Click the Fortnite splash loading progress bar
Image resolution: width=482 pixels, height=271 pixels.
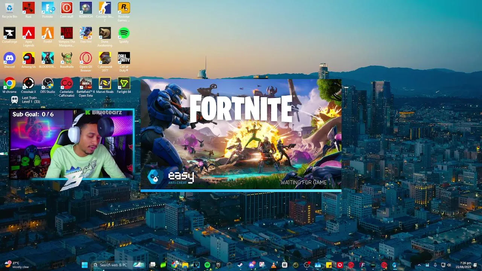pos(241,191)
